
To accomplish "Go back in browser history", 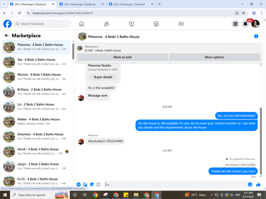I will pyautogui.click(x=5, y=13).
